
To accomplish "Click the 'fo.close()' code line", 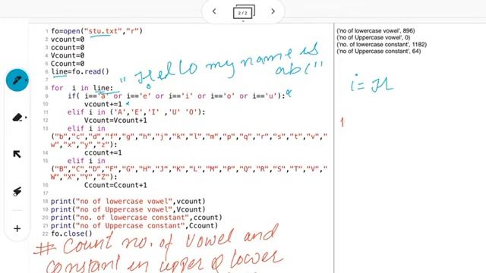I will [x=71, y=234].
